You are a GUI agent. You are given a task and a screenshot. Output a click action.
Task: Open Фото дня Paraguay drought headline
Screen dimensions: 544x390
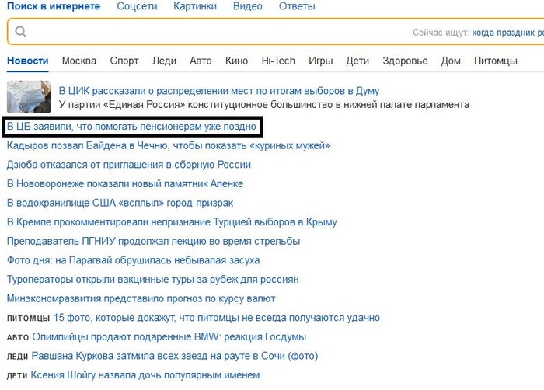pyautogui.click(x=133, y=260)
